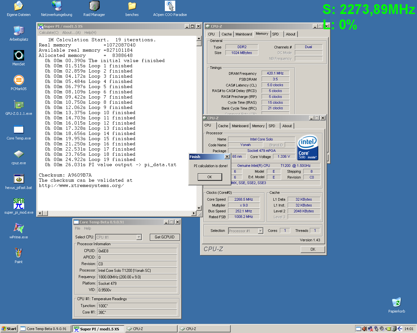Launch Raid Manager desktop icon
This screenshot has width=417, height=333.
click(94, 9)
